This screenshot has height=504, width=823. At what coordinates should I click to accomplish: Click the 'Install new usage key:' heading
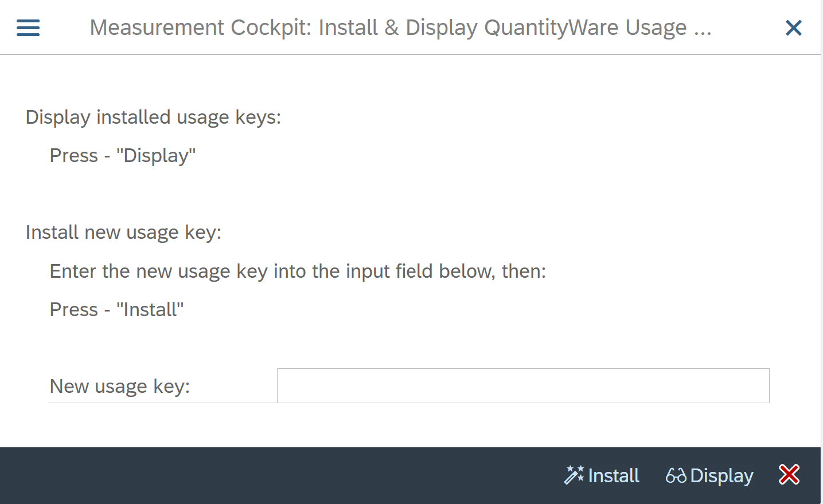point(123,232)
